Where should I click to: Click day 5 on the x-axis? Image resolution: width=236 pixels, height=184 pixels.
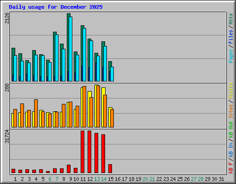tap(43, 179)
